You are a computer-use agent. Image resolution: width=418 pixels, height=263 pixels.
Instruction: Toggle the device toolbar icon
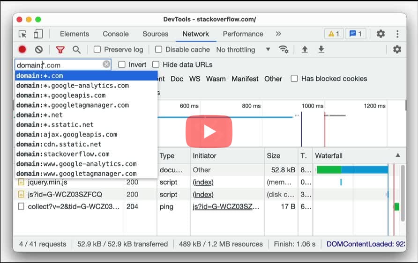[38, 34]
